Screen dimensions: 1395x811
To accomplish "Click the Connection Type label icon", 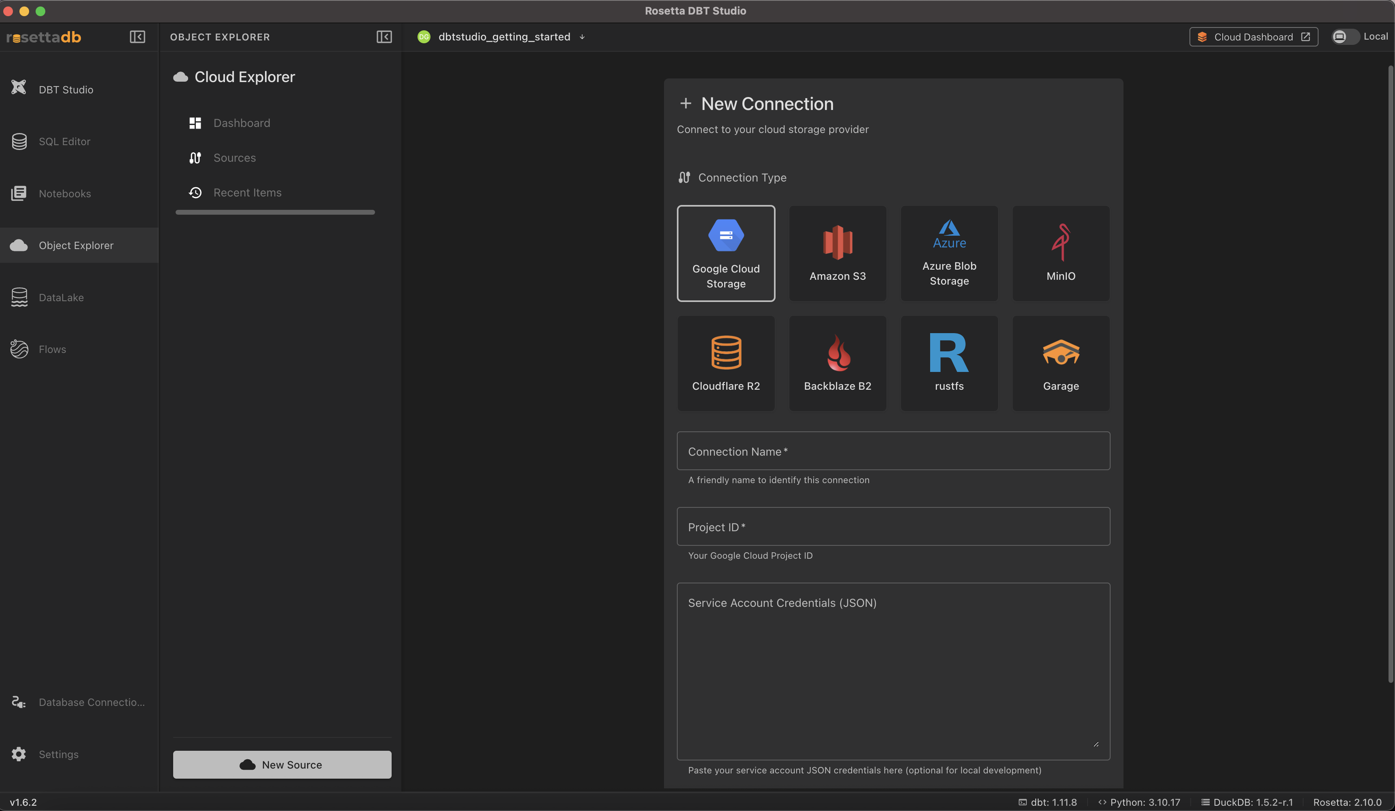I will pyautogui.click(x=684, y=177).
